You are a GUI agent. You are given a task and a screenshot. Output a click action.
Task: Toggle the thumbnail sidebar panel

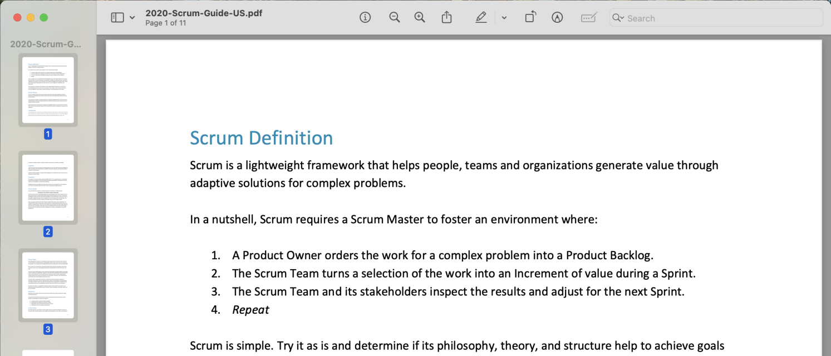click(x=119, y=17)
